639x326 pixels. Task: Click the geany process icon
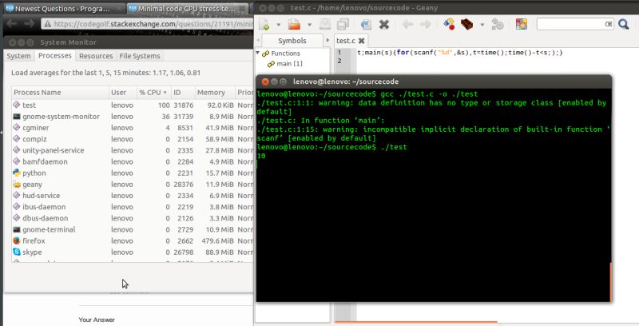click(x=17, y=185)
